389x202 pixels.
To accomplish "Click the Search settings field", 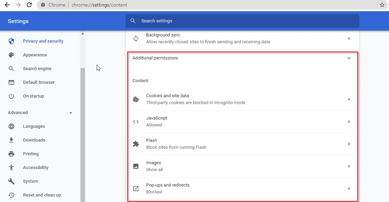I will (x=242, y=21).
